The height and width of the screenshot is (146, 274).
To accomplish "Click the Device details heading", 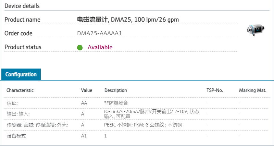I will coord(22,6).
